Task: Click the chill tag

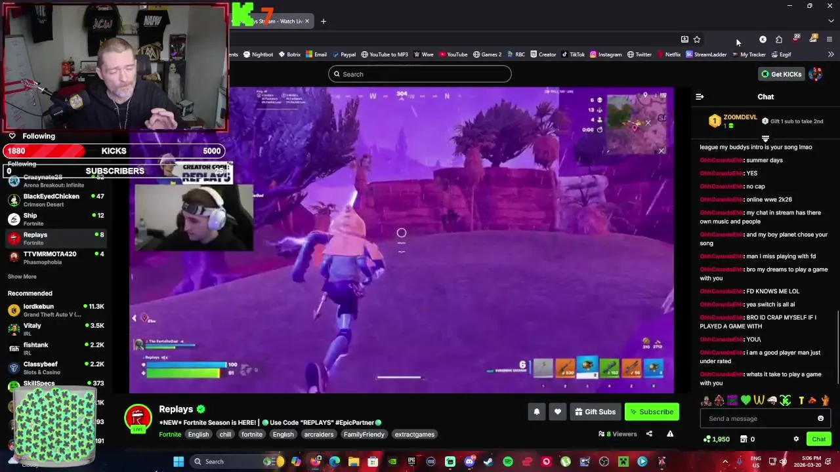Action: click(x=225, y=434)
